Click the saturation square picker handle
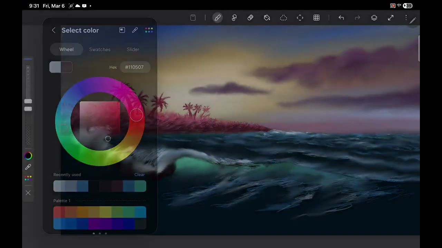442x248 pixels. click(x=108, y=139)
